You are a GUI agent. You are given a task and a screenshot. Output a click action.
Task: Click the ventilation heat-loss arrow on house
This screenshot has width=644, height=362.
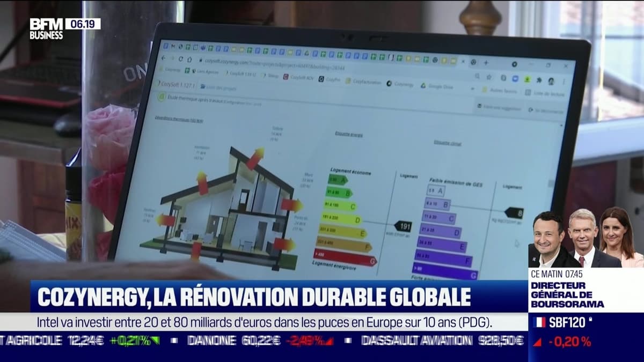202,183
